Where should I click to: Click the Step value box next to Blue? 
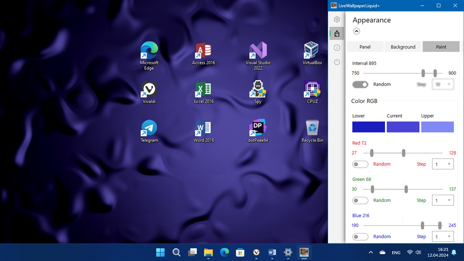[443, 236]
